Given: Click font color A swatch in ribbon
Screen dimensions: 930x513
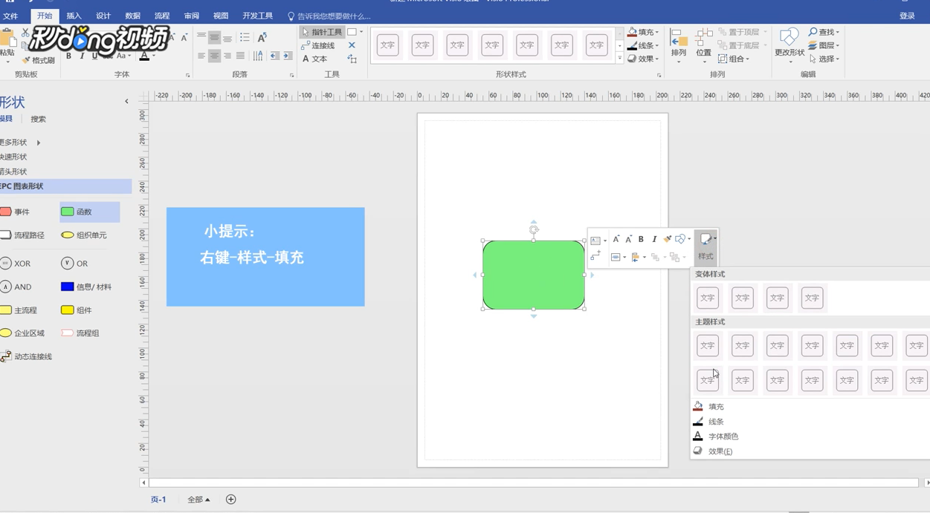Looking at the screenshot, I should 144,56.
